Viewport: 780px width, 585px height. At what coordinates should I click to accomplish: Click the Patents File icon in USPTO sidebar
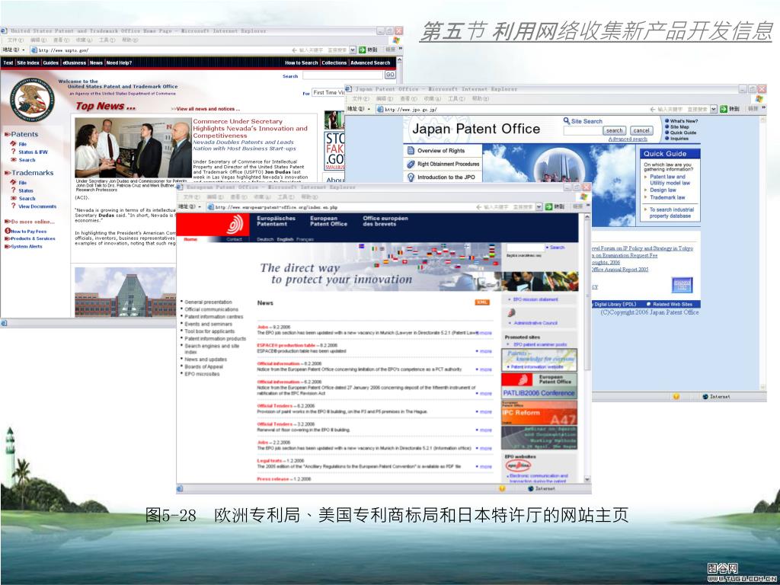pyautogui.click(x=14, y=144)
